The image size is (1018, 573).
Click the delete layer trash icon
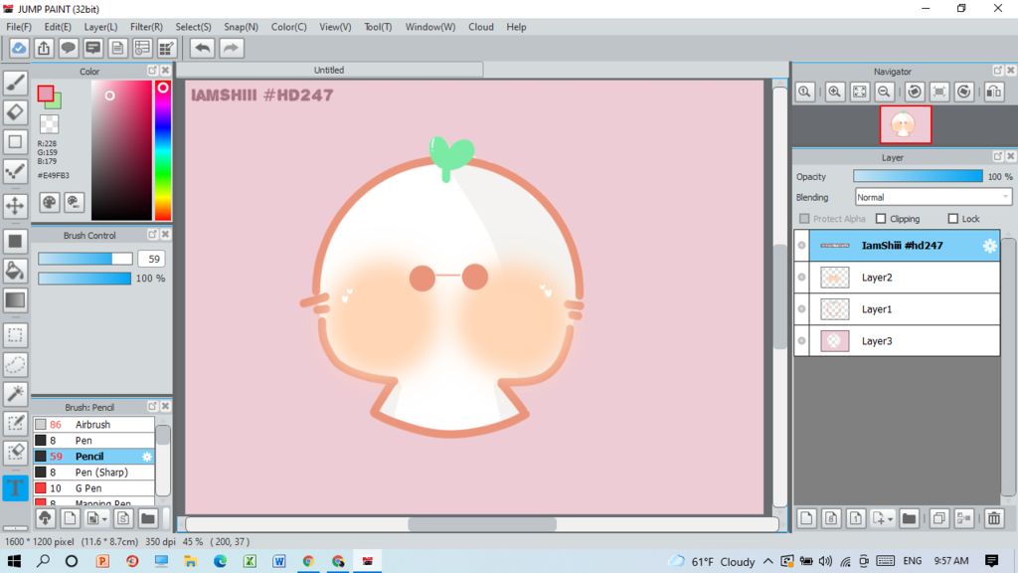(x=994, y=518)
